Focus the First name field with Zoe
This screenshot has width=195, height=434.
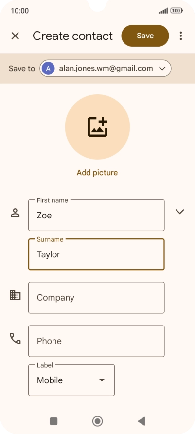click(x=96, y=215)
